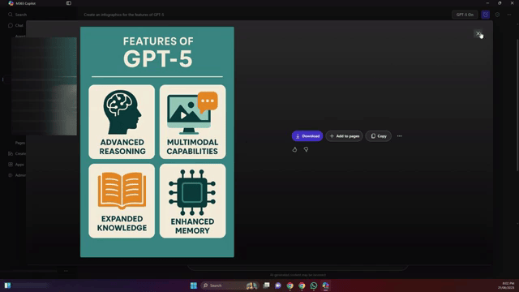Screen dimensions: 519x292
Task: Open the second Chrome taskbar icon
Action: [302, 286]
